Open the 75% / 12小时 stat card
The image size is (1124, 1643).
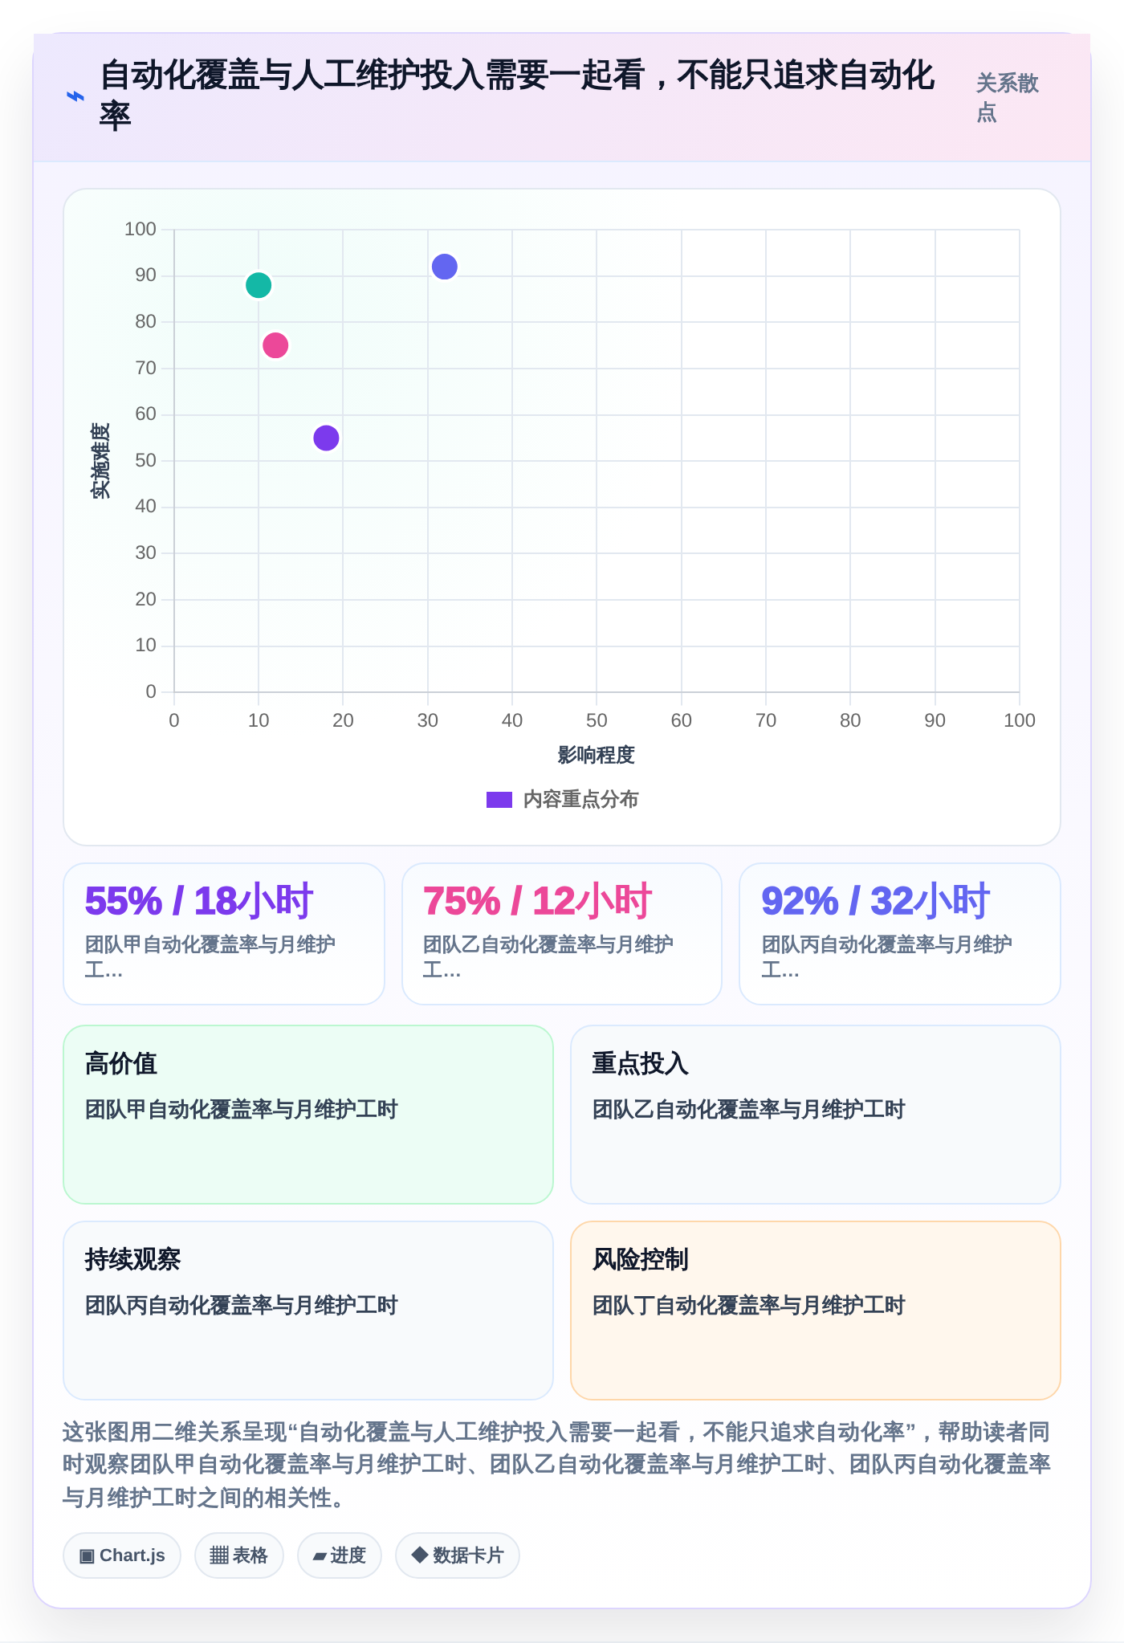(562, 934)
